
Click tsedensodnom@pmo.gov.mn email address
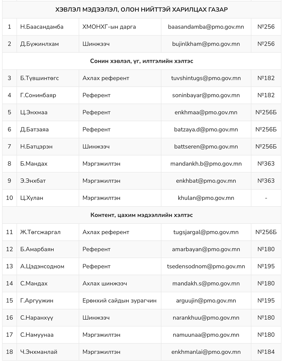[206, 266]
